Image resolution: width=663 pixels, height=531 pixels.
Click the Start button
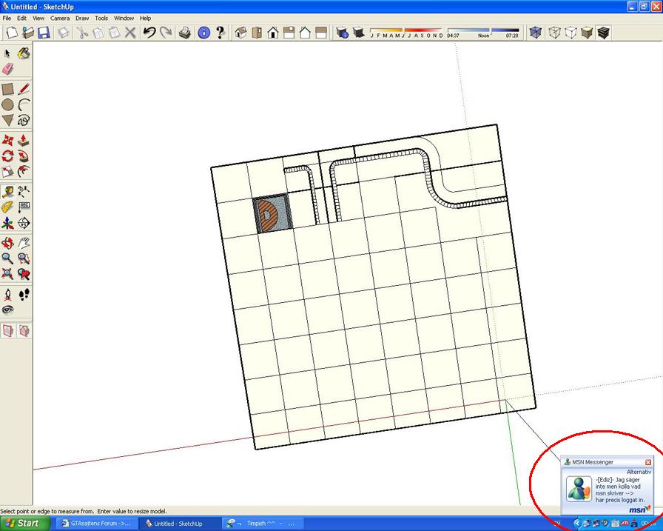[24, 524]
